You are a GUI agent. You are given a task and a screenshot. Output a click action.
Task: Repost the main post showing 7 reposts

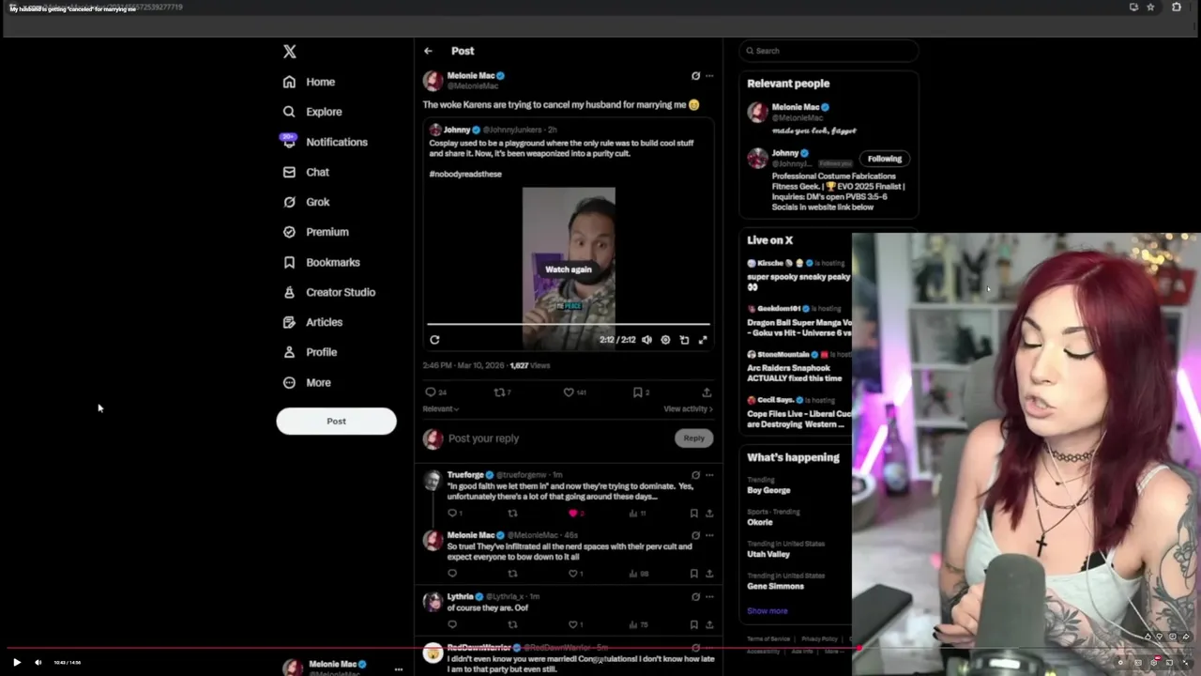pos(502,392)
